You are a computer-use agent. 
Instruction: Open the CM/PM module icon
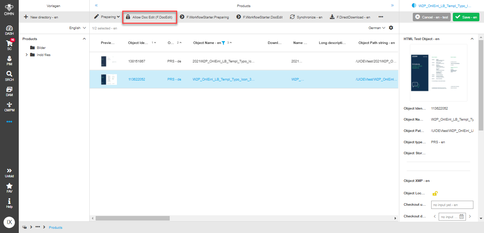9,106
